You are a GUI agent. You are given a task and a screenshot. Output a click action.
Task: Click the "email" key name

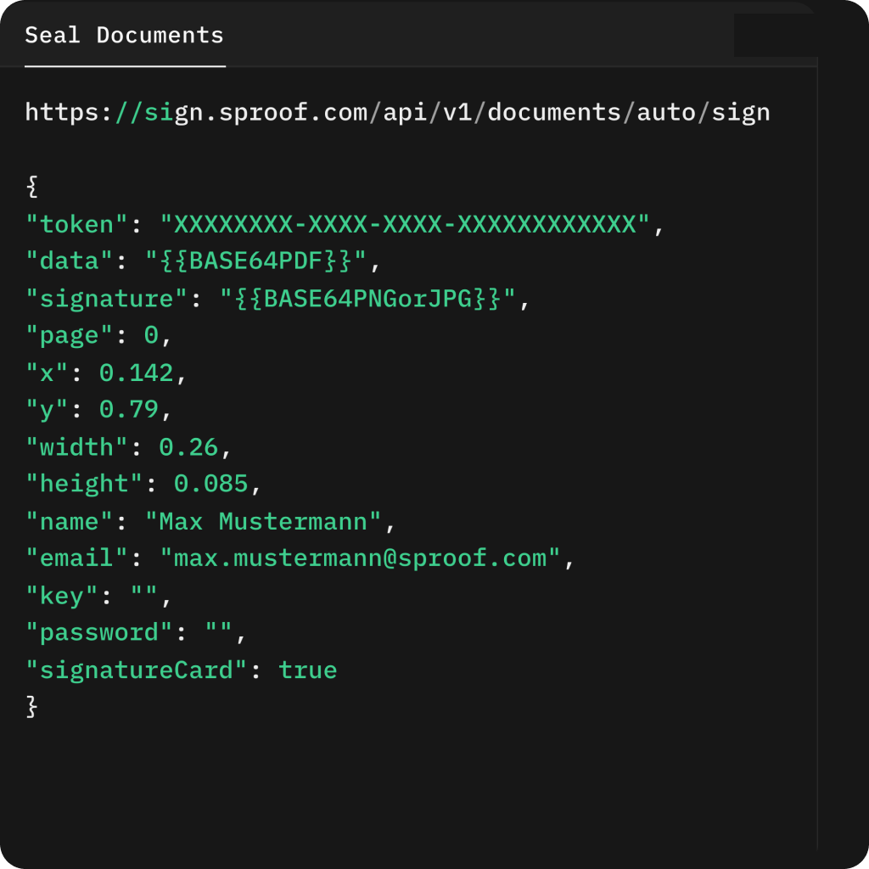76,558
